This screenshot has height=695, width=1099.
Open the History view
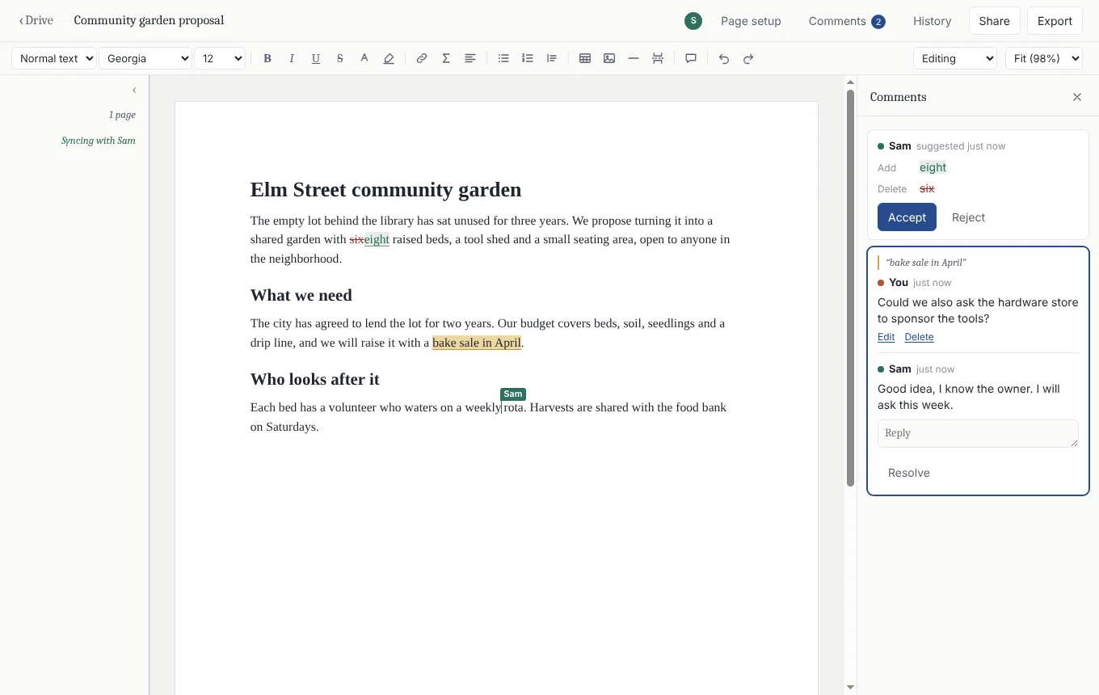click(x=932, y=21)
